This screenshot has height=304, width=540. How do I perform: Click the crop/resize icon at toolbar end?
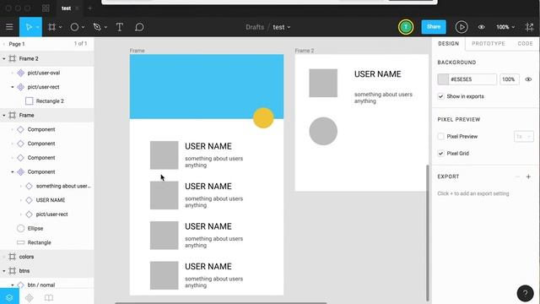click(529, 27)
